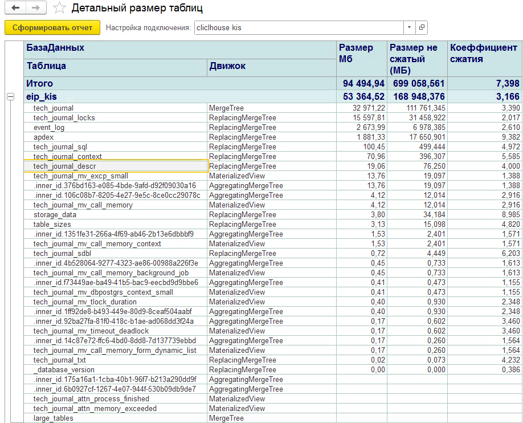Click the БазаДанных column header

pyautogui.click(x=55, y=48)
